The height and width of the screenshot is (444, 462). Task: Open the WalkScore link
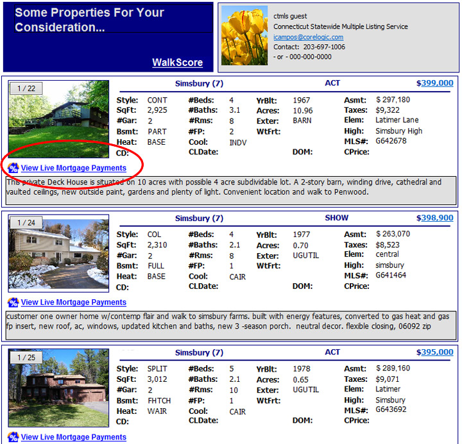point(177,63)
